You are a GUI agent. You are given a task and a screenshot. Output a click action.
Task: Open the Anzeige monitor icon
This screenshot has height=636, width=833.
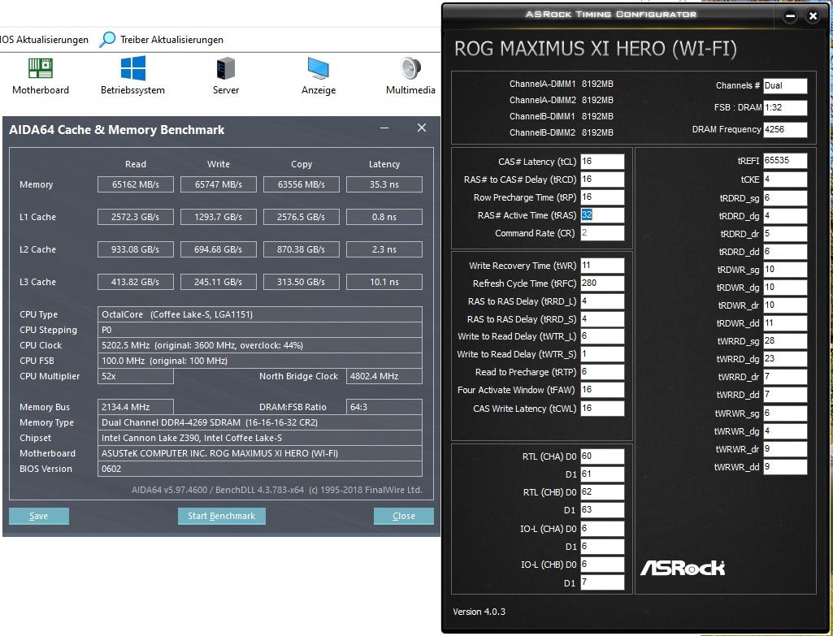(x=319, y=69)
